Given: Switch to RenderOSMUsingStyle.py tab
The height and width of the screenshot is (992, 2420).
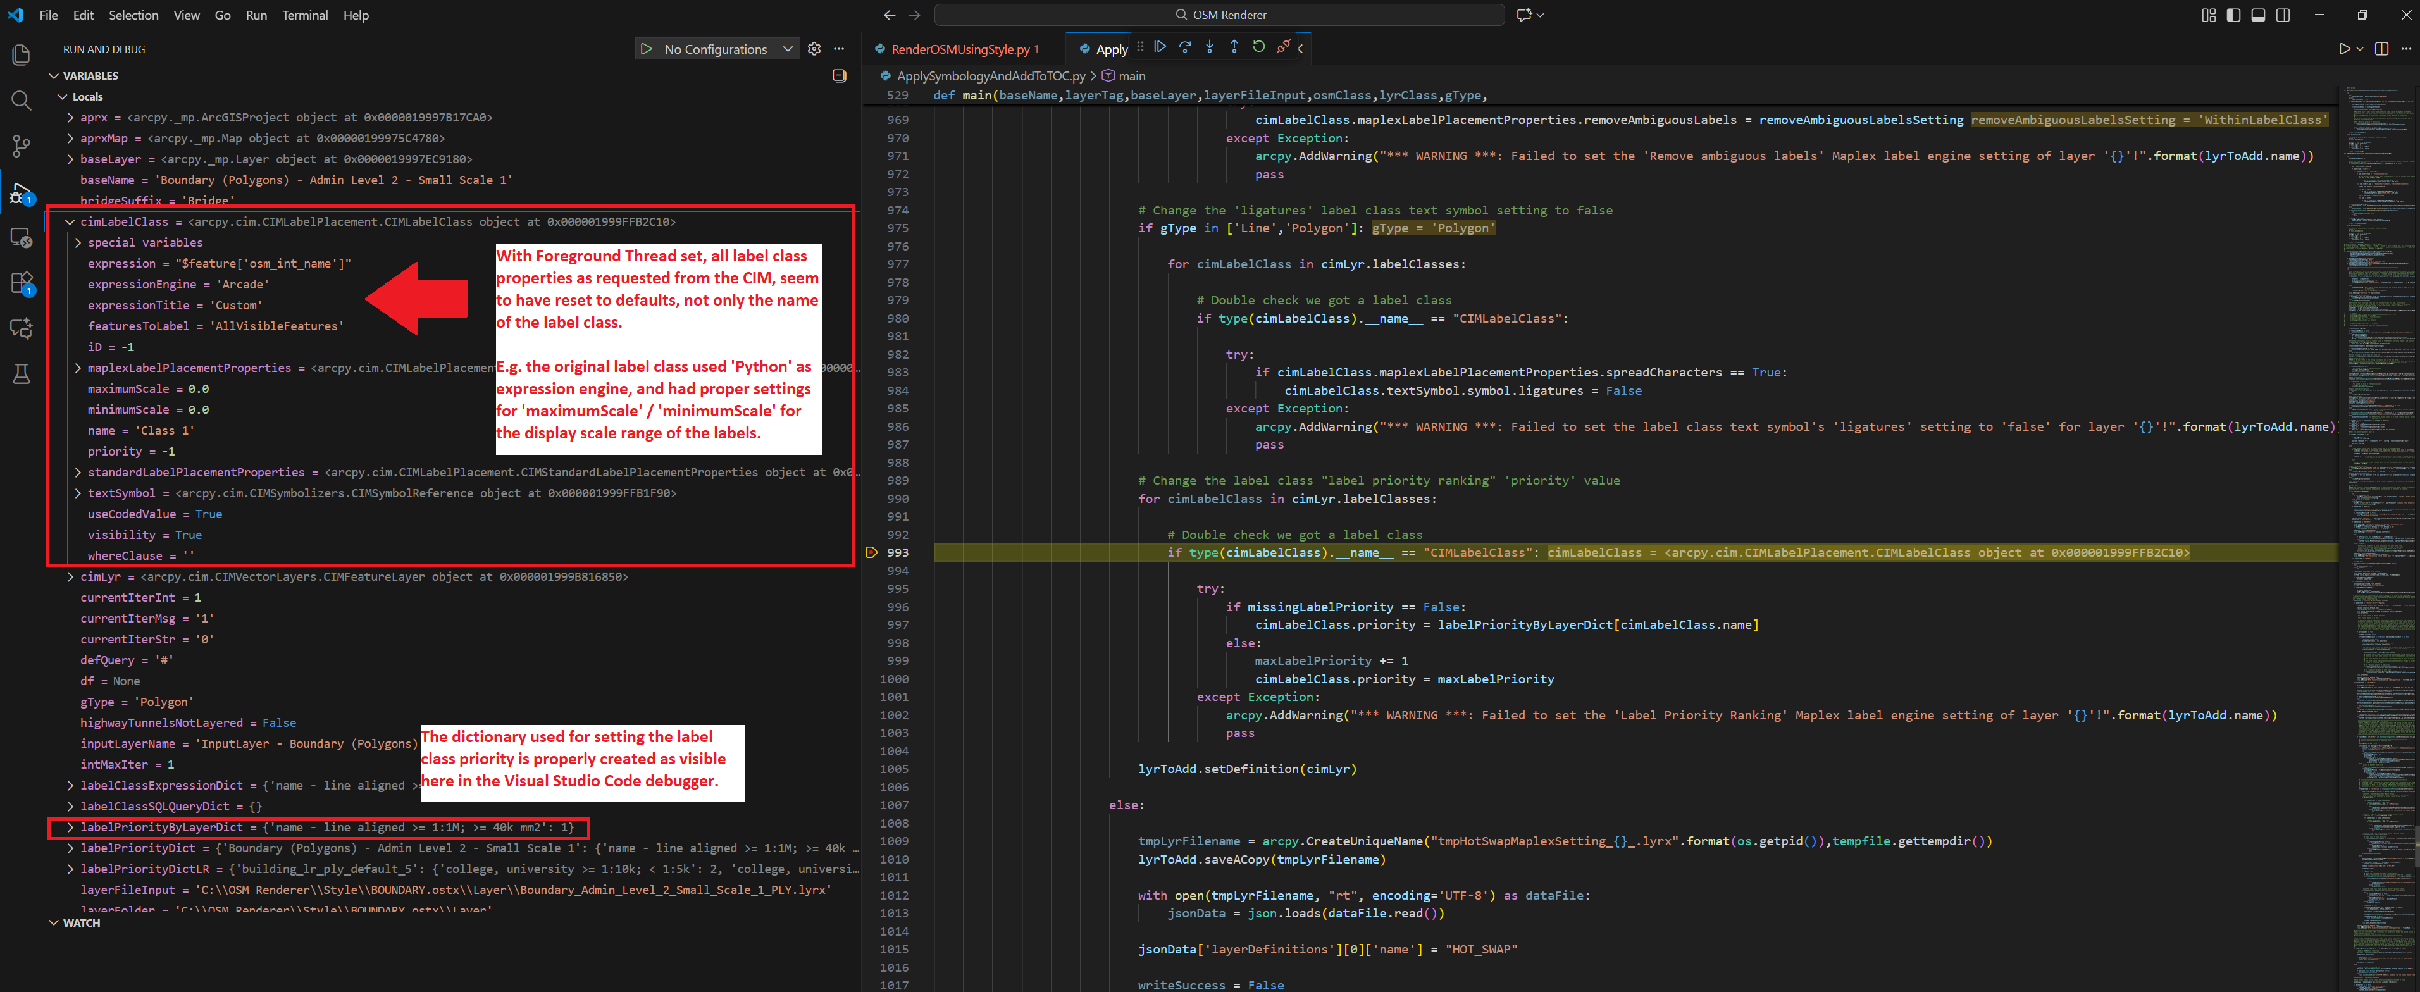Looking at the screenshot, I should (x=964, y=49).
